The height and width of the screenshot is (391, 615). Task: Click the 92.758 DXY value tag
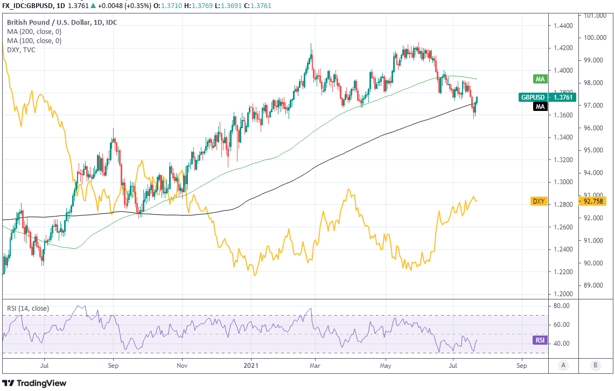(x=592, y=201)
